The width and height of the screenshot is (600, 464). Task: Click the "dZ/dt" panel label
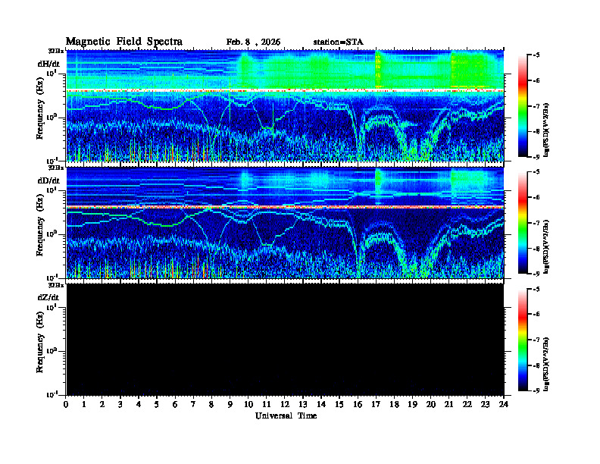pyautogui.click(x=48, y=297)
